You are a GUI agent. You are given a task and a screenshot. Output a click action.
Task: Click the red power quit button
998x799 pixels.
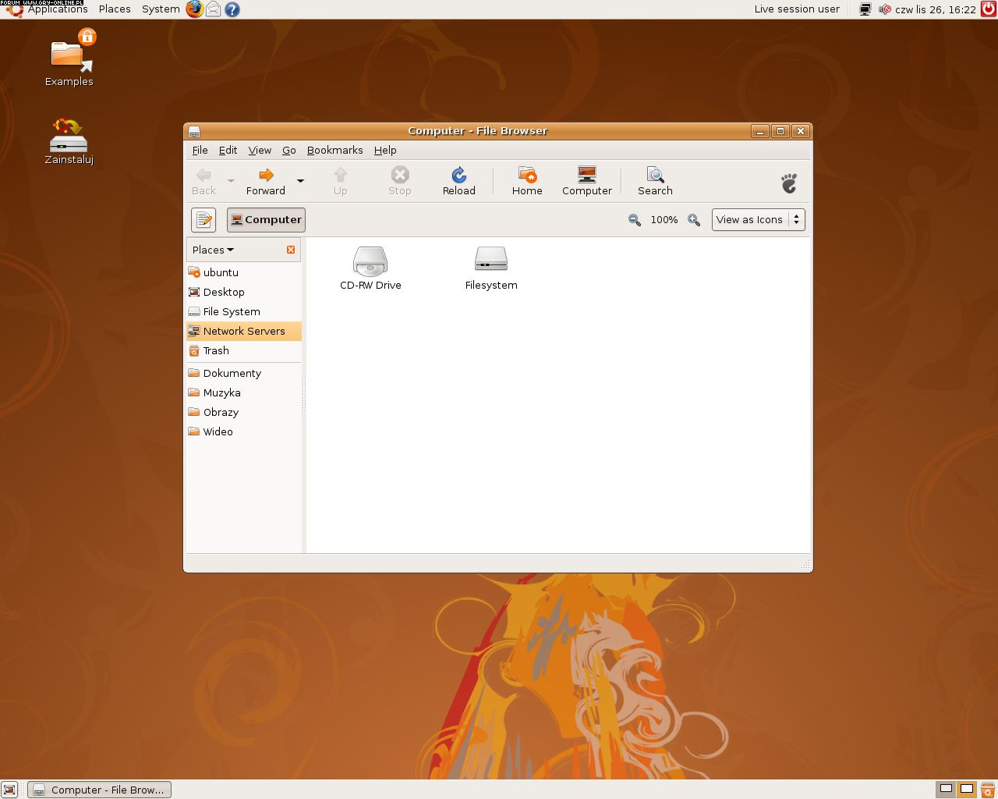click(x=988, y=9)
